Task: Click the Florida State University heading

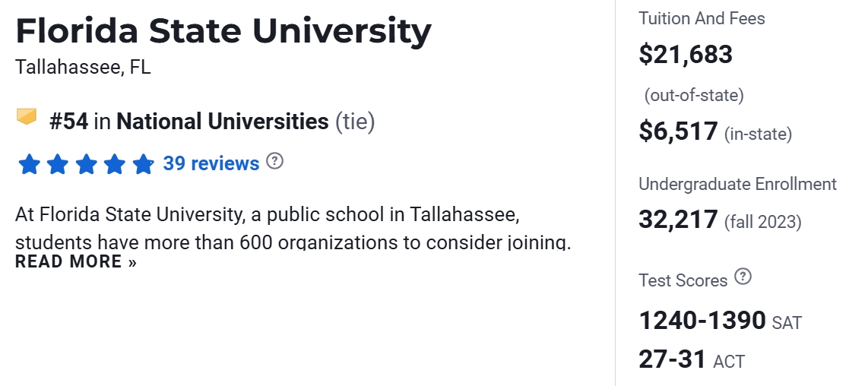Action: pos(223,31)
